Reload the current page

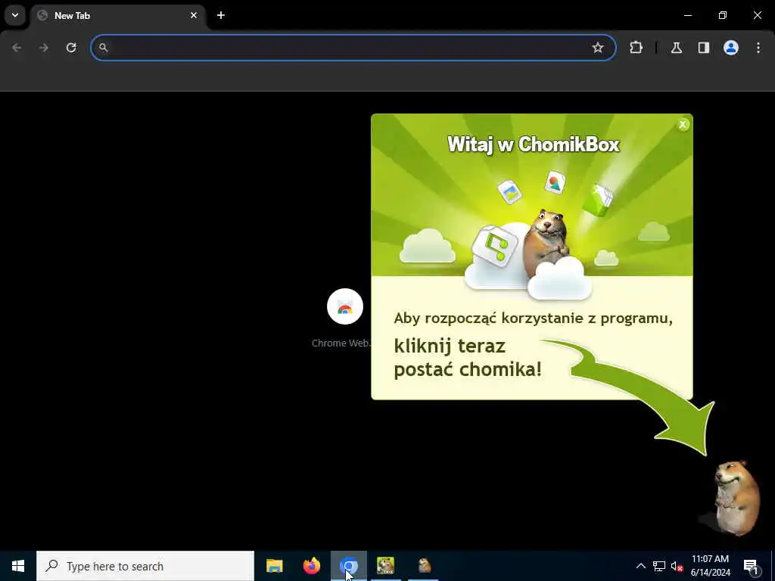tap(71, 48)
